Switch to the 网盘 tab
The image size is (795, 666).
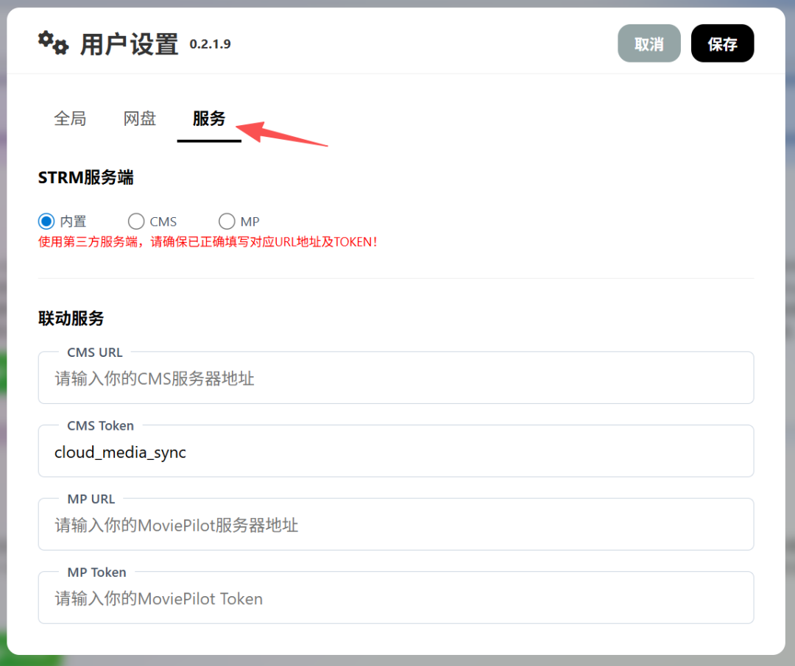pos(140,118)
